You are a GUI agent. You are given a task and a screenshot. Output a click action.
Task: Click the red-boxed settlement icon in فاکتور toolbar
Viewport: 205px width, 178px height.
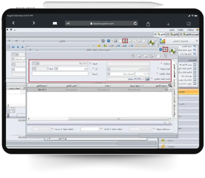(125, 41)
